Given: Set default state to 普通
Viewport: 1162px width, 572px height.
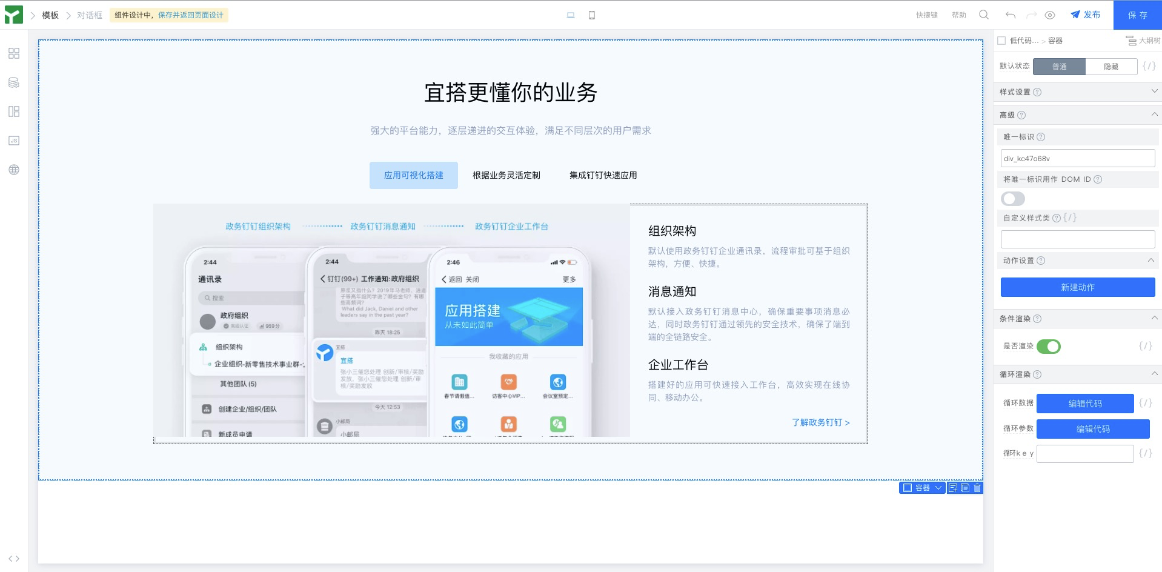Looking at the screenshot, I should click(1059, 67).
